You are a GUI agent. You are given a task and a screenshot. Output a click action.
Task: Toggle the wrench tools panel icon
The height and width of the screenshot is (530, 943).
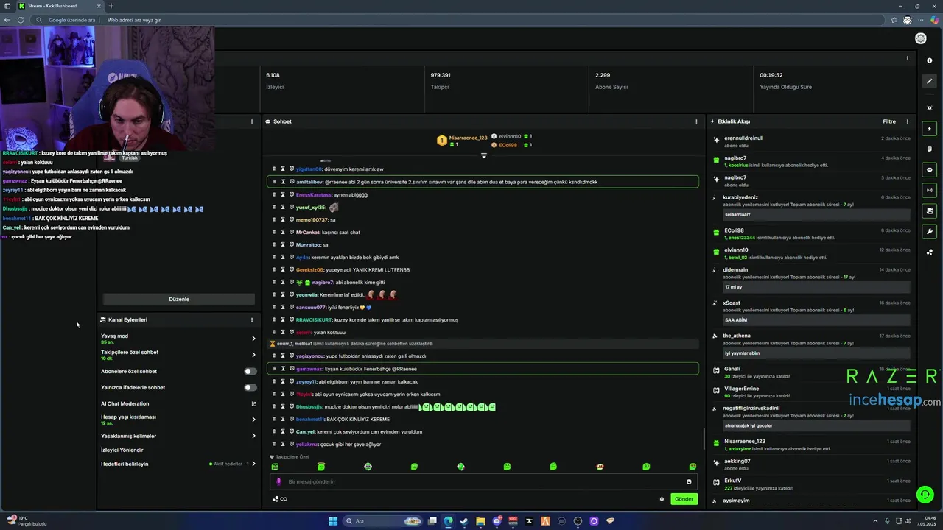tap(930, 231)
